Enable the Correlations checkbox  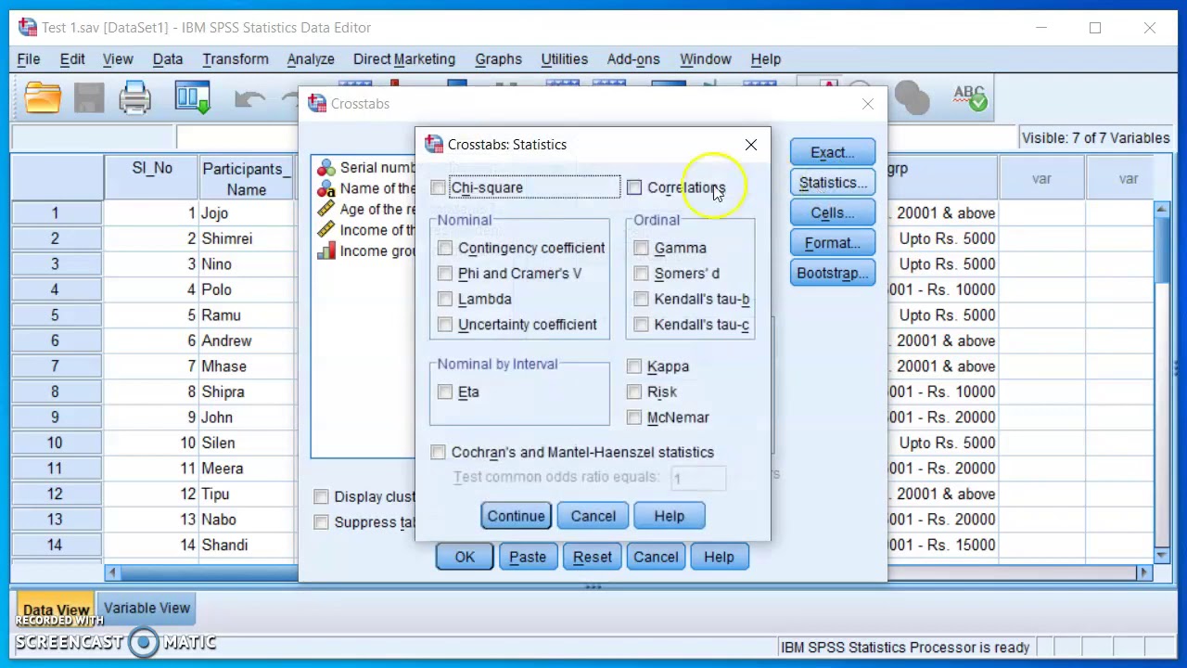point(634,187)
